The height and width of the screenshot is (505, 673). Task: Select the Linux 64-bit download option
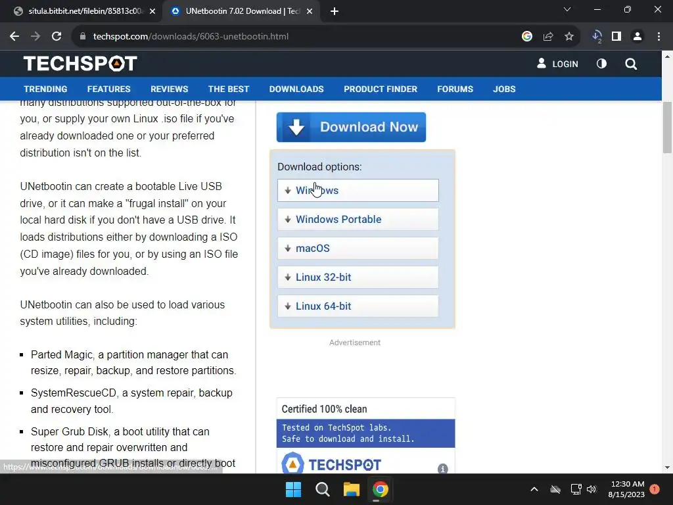point(358,306)
